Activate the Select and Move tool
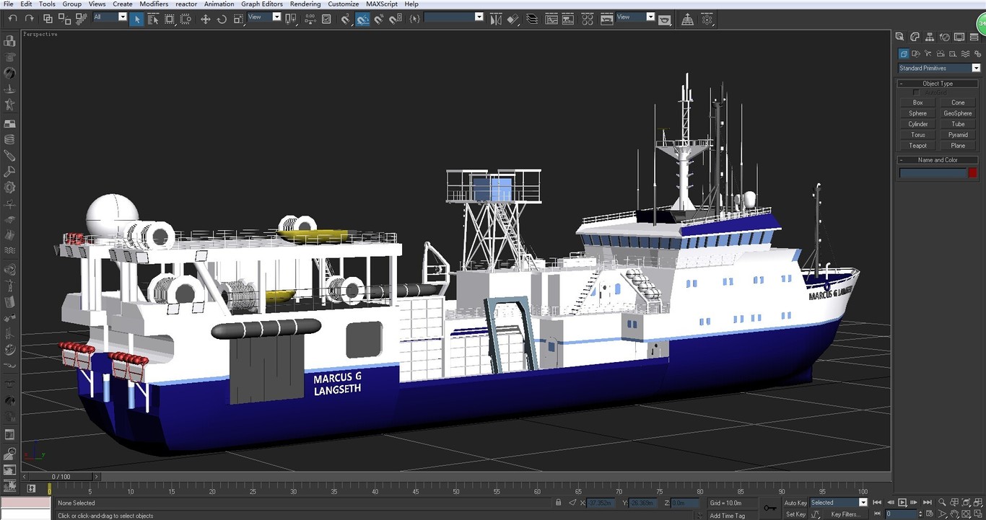 pos(205,19)
